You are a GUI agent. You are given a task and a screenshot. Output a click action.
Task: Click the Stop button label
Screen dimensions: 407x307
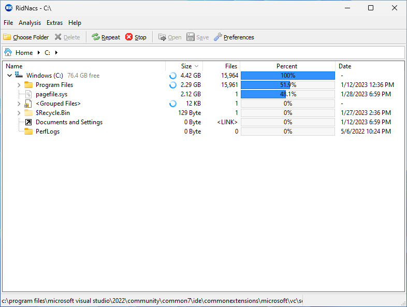[x=140, y=37]
